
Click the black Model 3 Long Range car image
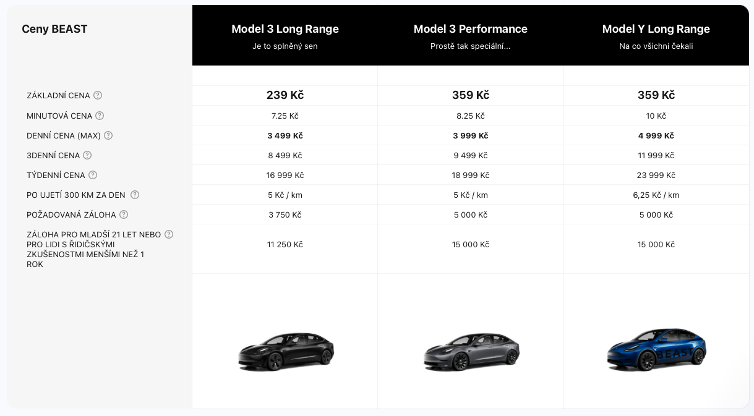tap(286, 352)
